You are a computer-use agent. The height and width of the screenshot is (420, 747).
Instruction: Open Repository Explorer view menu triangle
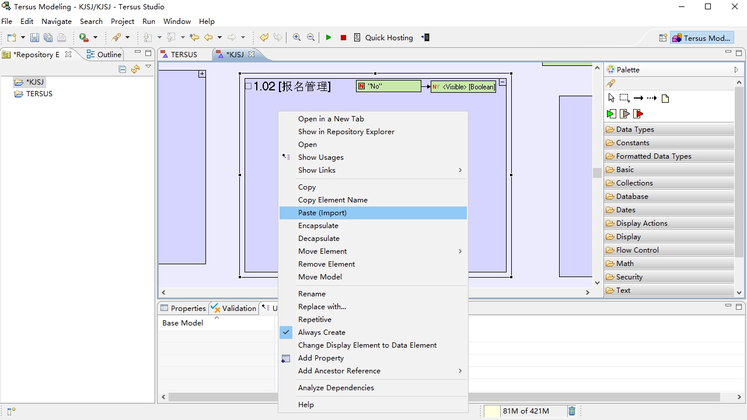148,67
